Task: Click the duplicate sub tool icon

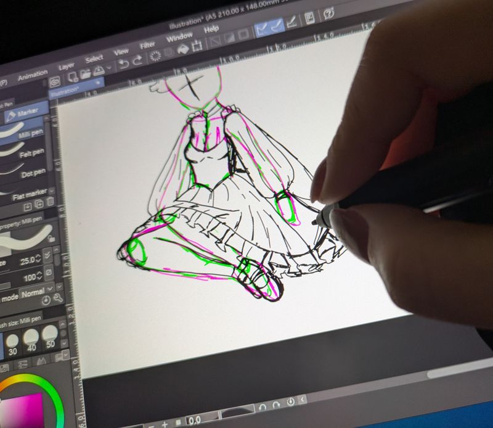Action: (x=38, y=204)
